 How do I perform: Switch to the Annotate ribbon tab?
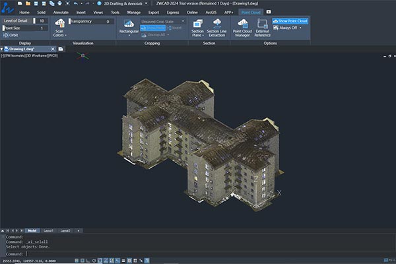pyautogui.click(x=59, y=12)
